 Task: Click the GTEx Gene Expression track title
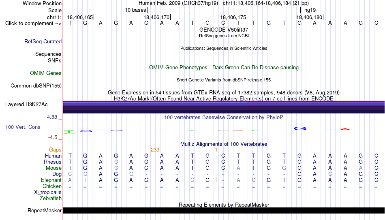click(224, 92)
